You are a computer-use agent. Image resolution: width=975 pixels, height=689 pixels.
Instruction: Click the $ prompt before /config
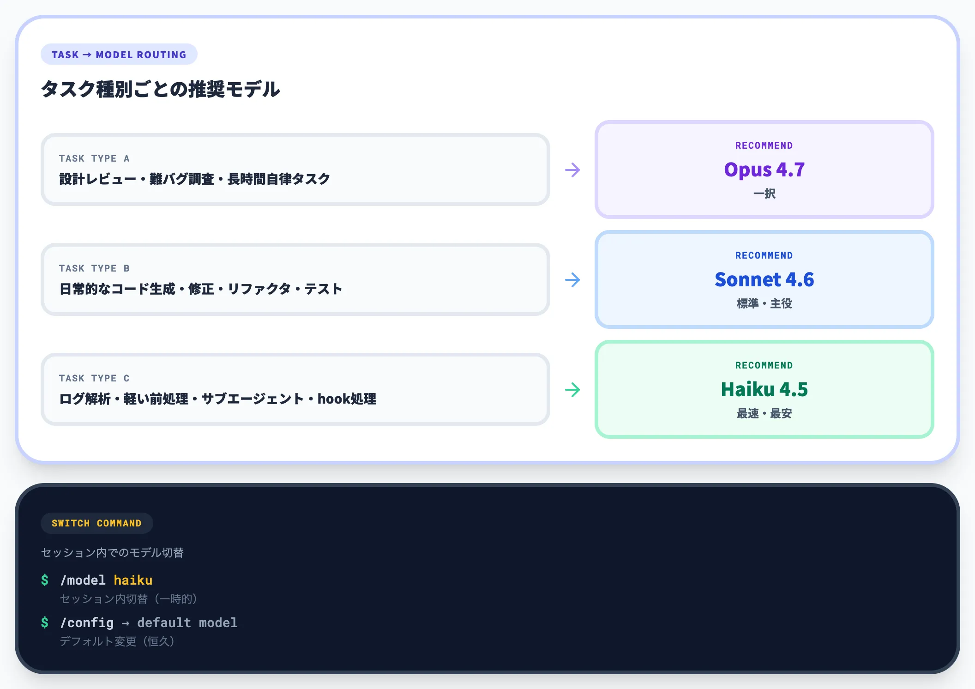pyautogui.click(x=45, y=623)
